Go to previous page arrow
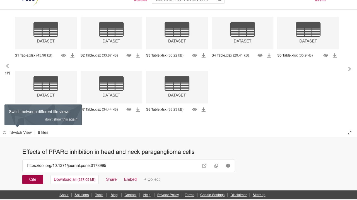Viewport: 357px width, 200px height. [8, 66]
